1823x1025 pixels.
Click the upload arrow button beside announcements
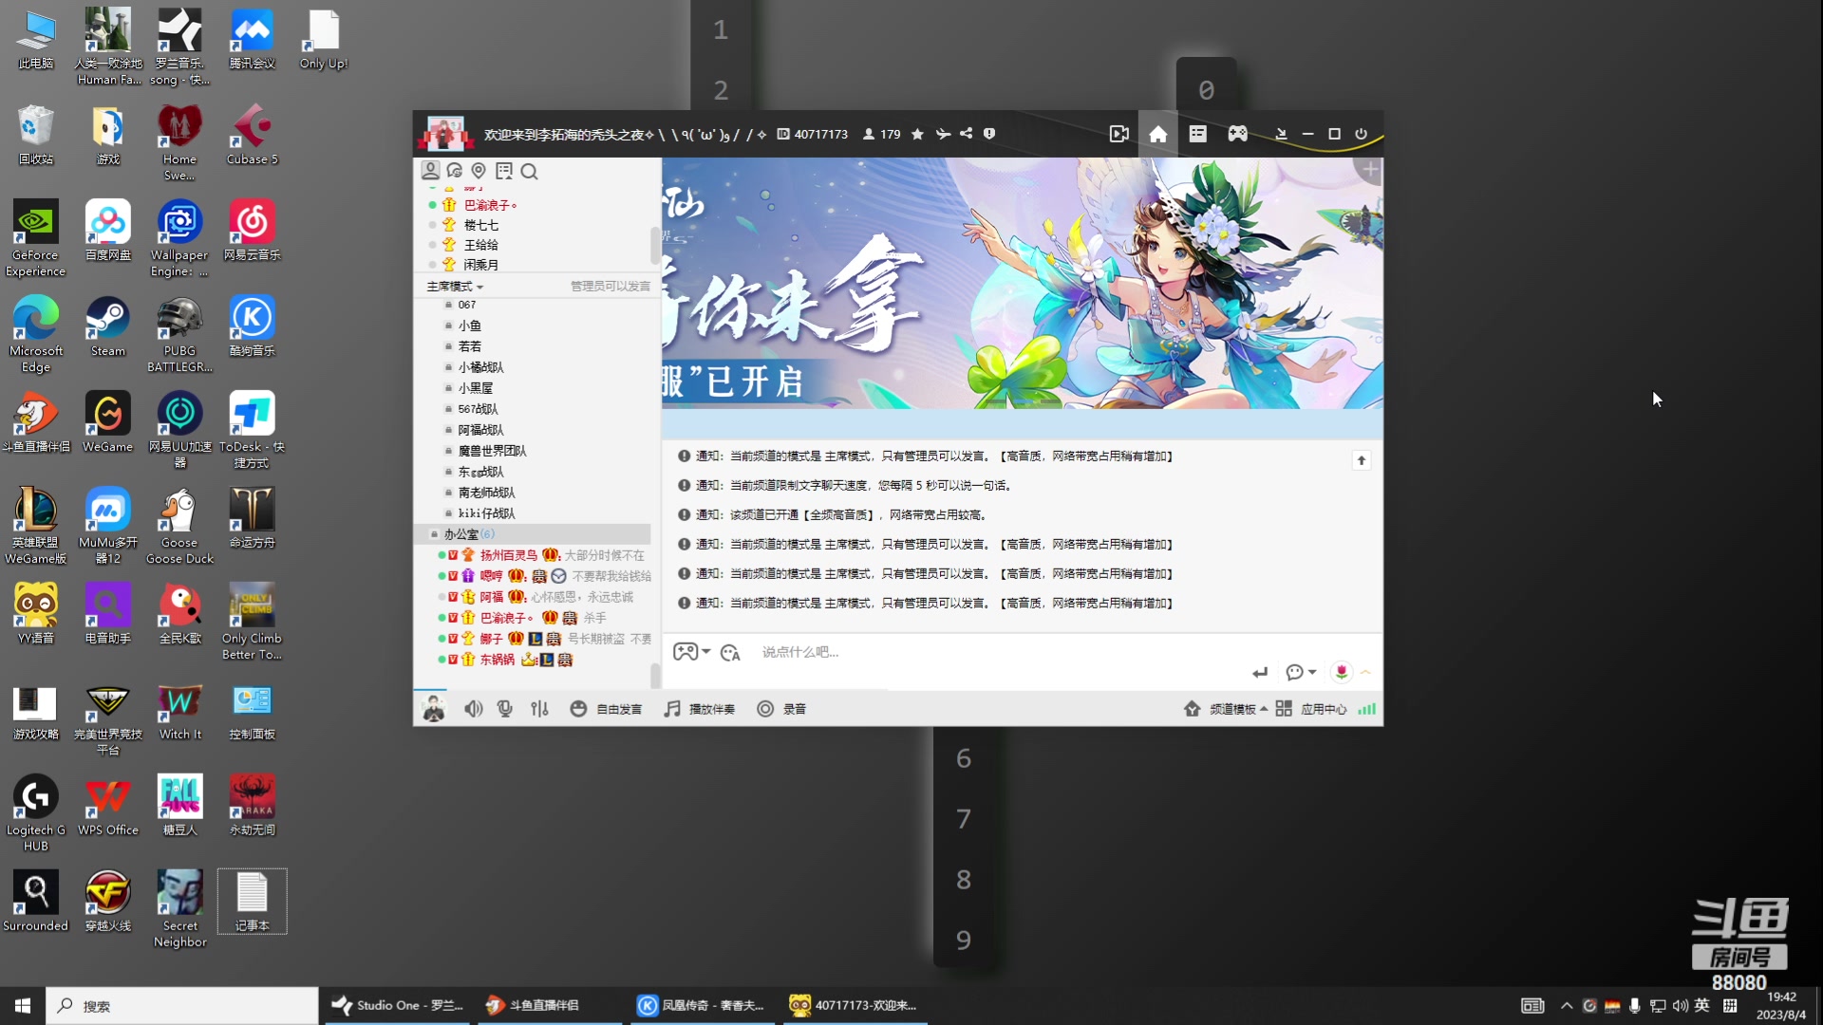click(1362, 460)
